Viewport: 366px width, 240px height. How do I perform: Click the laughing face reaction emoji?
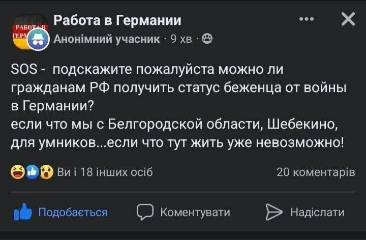click(x=17, y=172)
